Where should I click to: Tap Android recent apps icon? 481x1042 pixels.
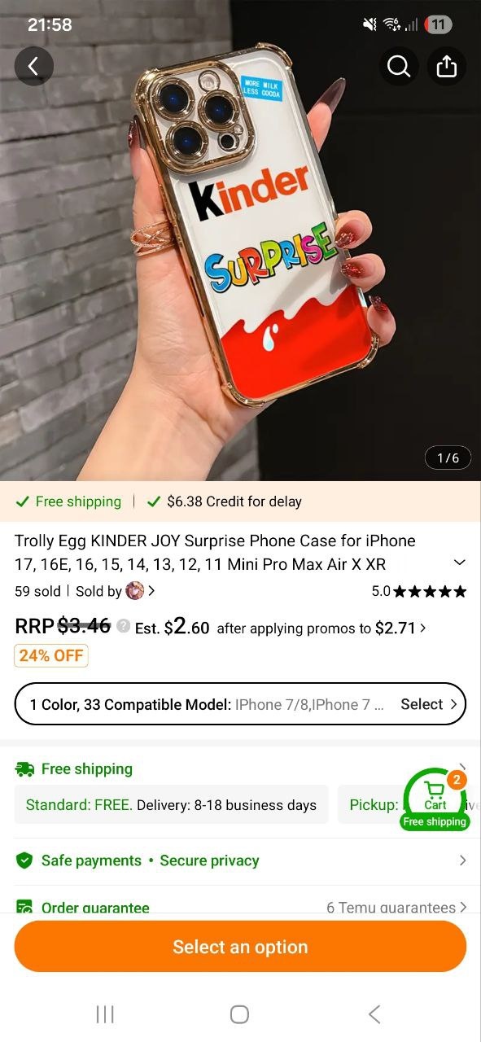[105, 1014]
